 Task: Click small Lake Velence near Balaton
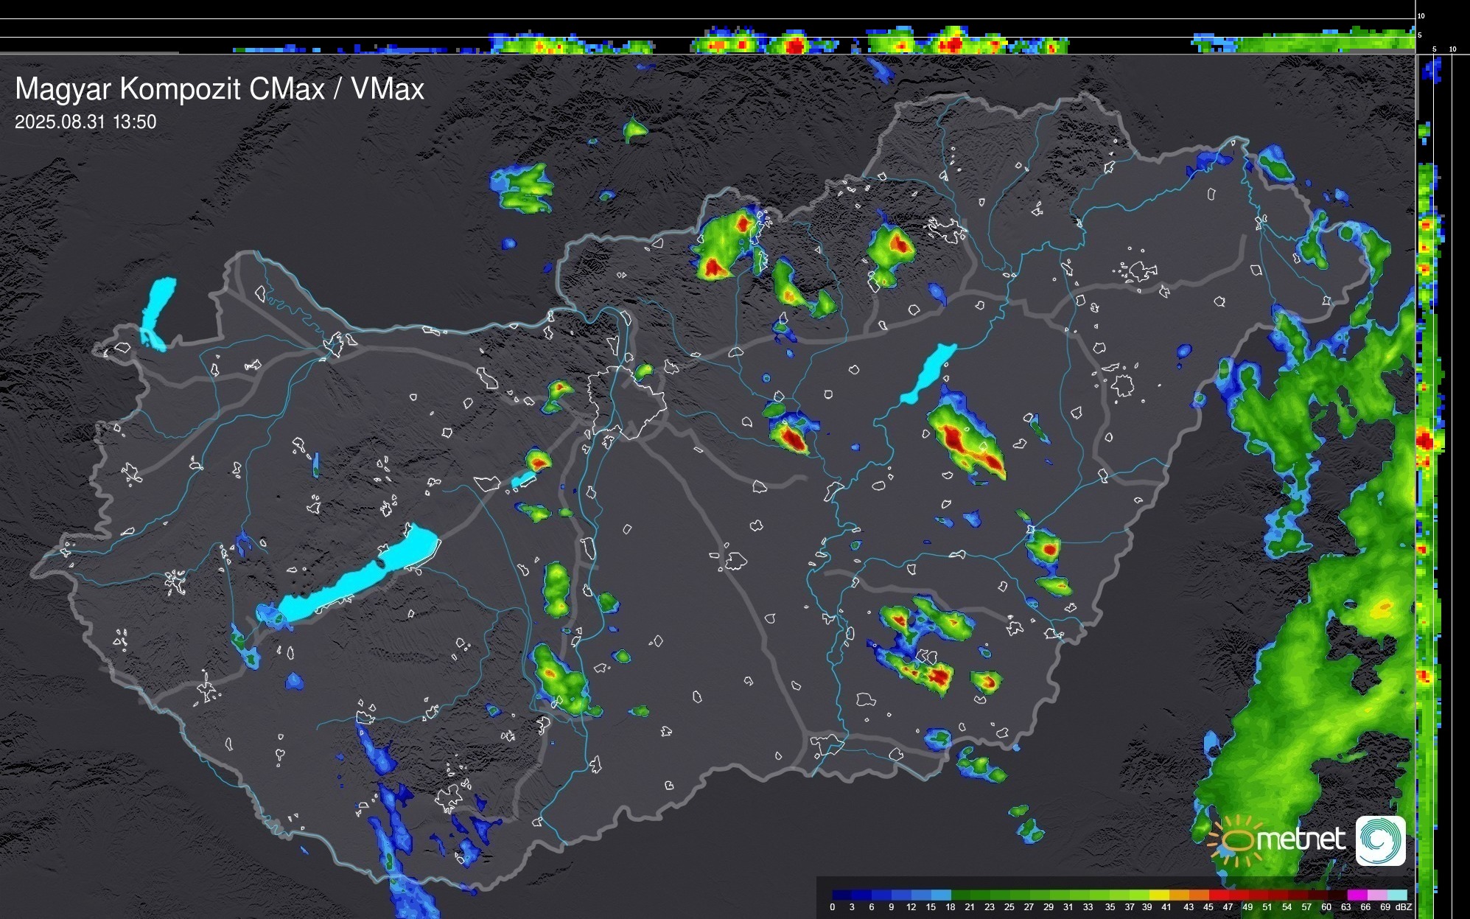point(522,480)
